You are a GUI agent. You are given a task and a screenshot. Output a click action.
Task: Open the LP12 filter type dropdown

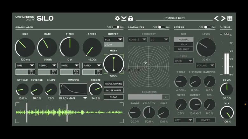[183, 120]
